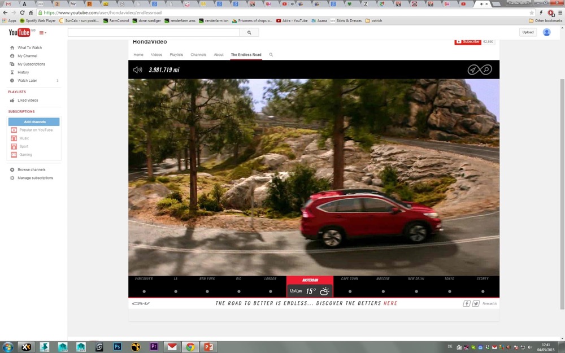
Task: Click the compass navigation icon in player header
Action: [473, 69]
